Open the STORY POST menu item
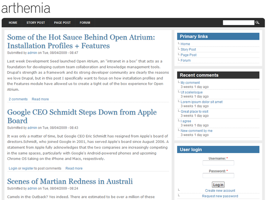266x200 pixels. 36,23
